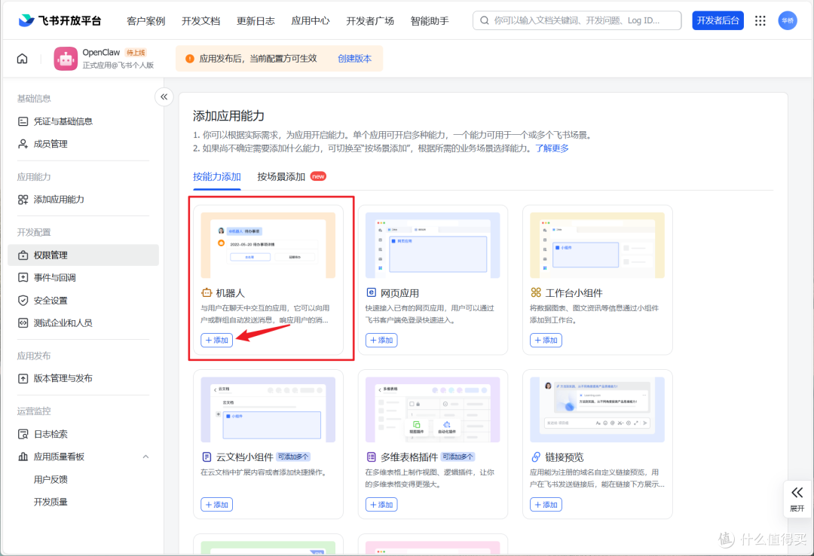Image resolution: width=814 pixels, height=556 pixels.
Task: Click the 添加应用能力 page heading
Action: [228, 116]
